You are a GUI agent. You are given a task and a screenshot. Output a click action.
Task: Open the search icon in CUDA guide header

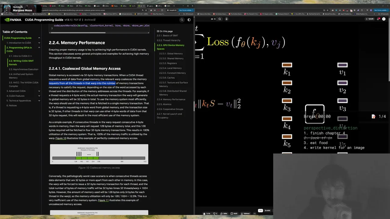[x=182, y=20]
